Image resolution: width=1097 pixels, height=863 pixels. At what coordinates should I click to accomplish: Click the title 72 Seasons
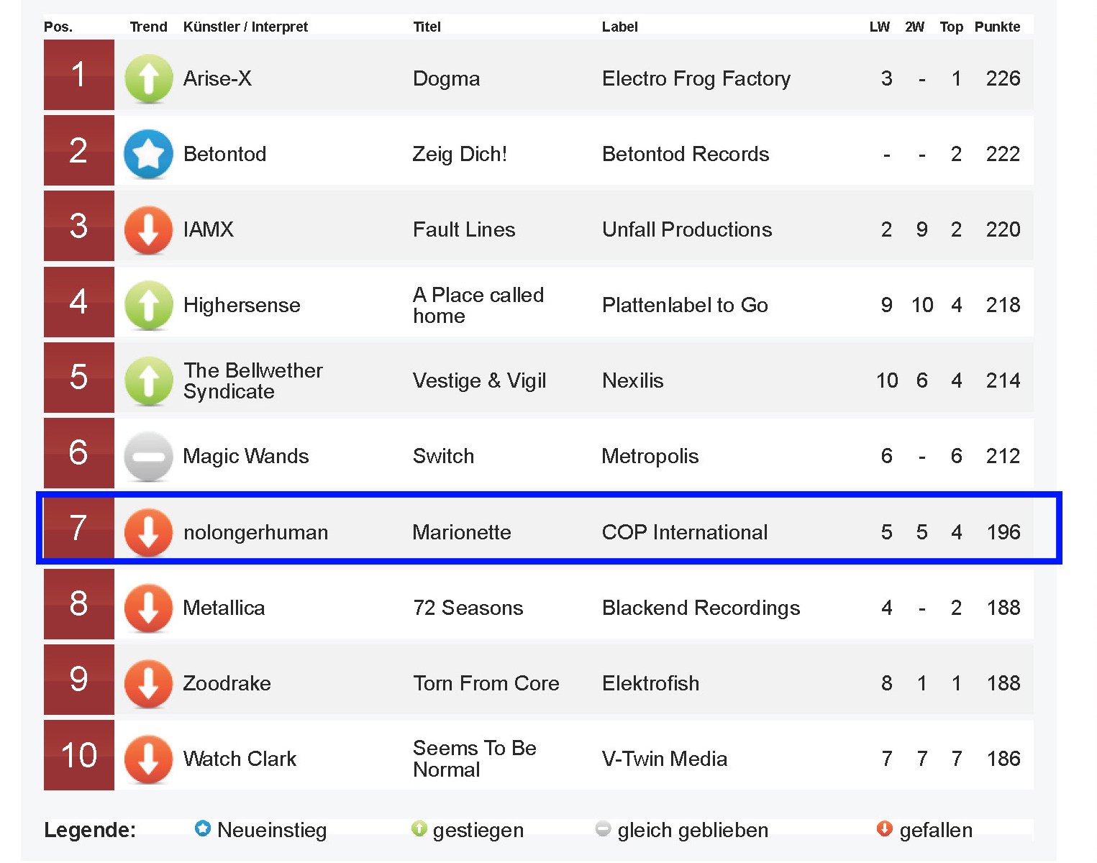point(468,608)
